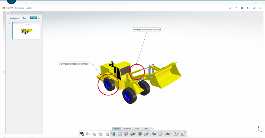Click the In Work status button
The height and width of the screenshot is (138, 265).
tap(33, 18)
